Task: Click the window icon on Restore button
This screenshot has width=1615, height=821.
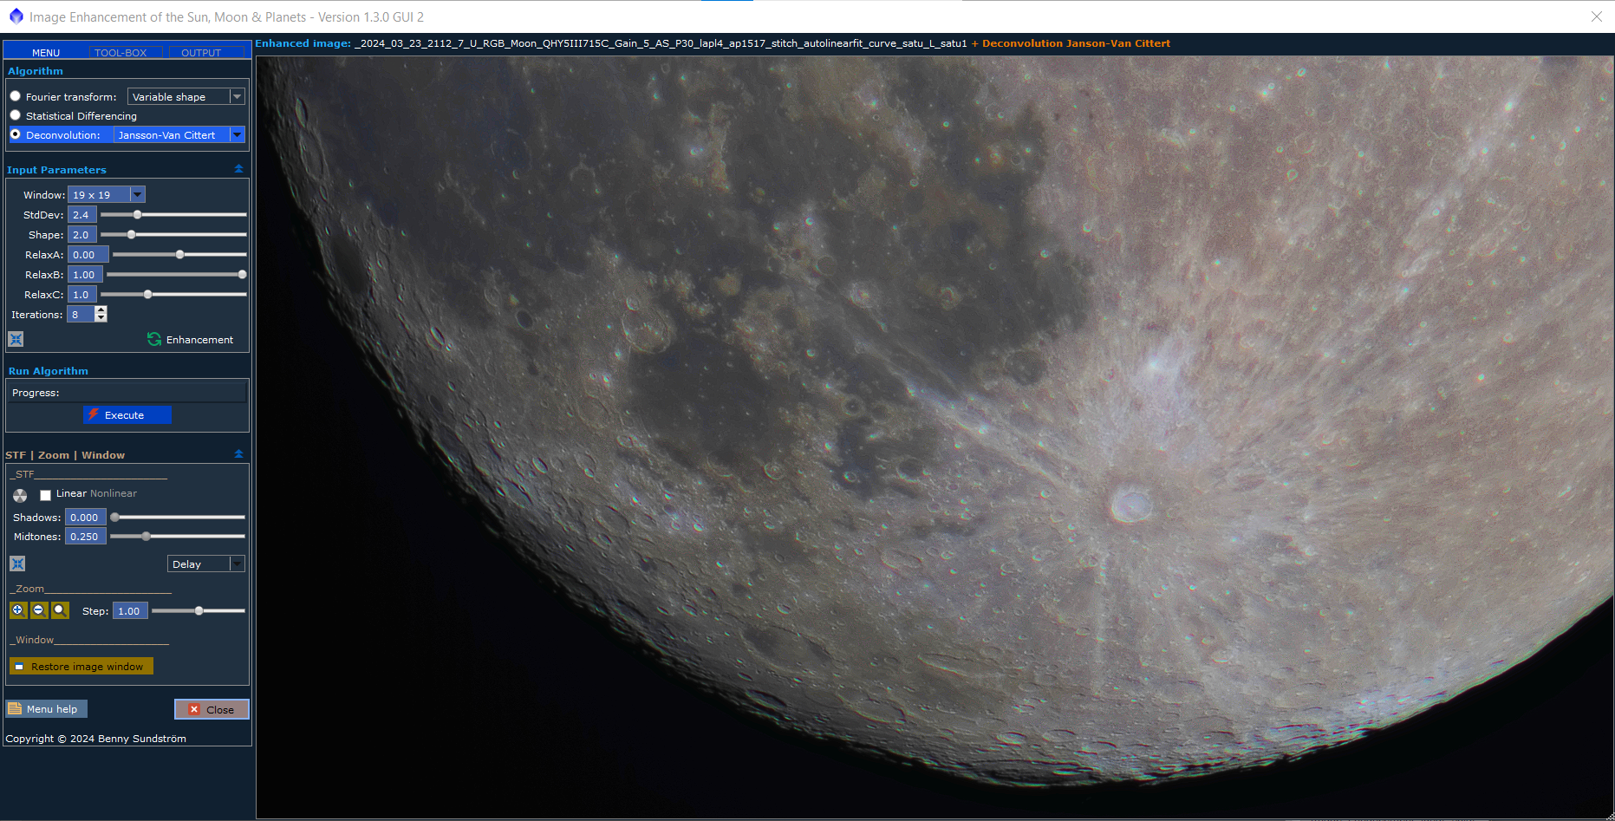Action: [x=19, y=666]
